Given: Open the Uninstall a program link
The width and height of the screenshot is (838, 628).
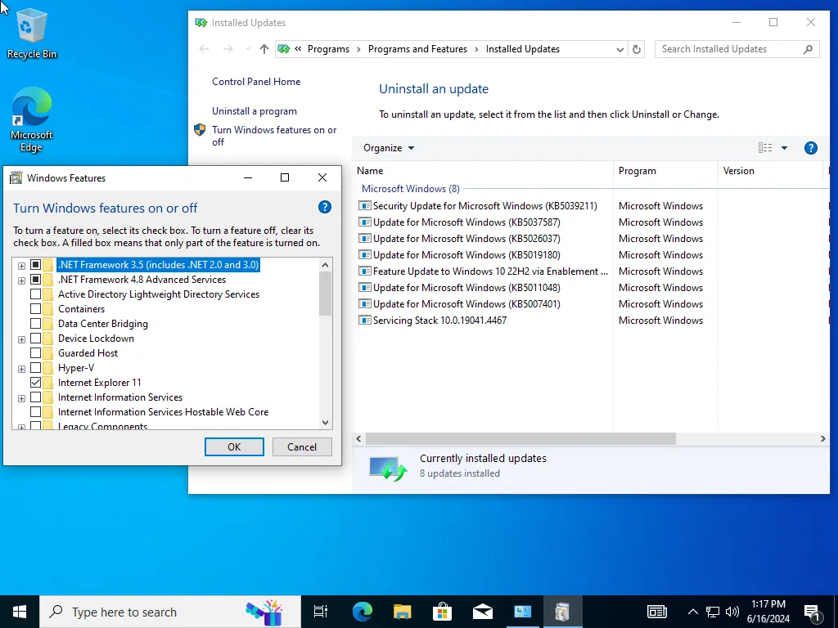Looking at the screenshot, I should coord(255,111).
